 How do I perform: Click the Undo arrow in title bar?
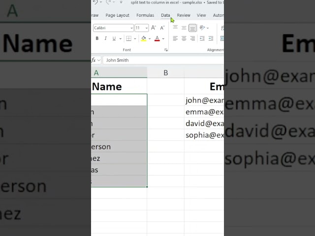[95, 2]
